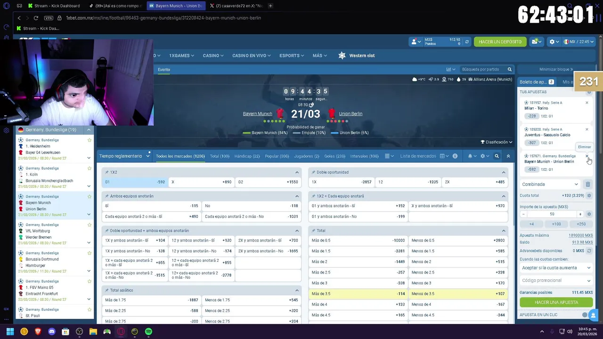Switch to Popular (306) markets tab
Image resolution: width=603 pixels, height=339 pixels.
pos(277,156)
